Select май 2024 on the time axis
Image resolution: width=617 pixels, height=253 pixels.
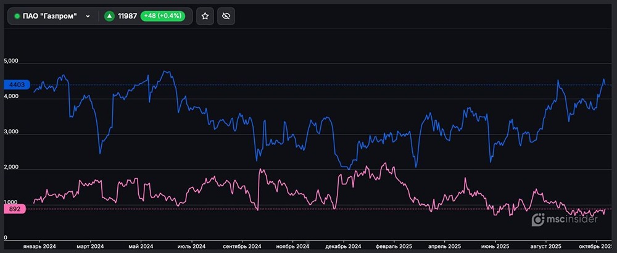[141, 246]
